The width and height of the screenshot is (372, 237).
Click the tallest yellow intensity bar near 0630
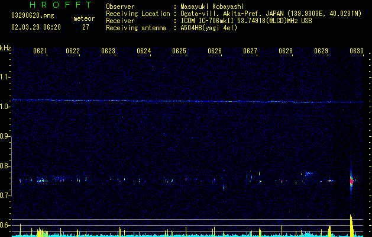pyautogui.click(x=352, y=226)
